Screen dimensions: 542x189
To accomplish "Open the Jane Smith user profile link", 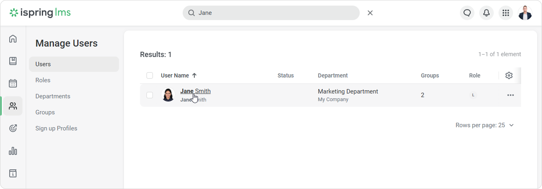I will click(195, 91).
